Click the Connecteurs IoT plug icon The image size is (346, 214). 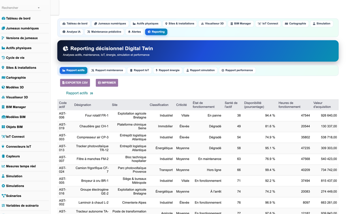[x=3, y=146]
